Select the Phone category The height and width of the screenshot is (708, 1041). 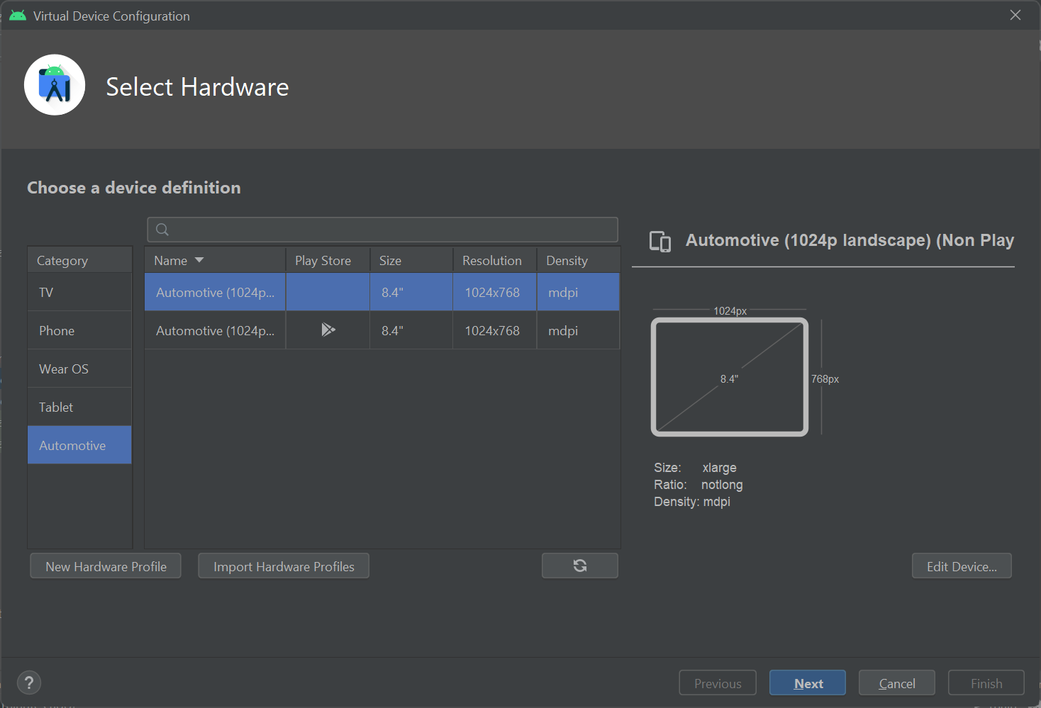click(79, 330)
